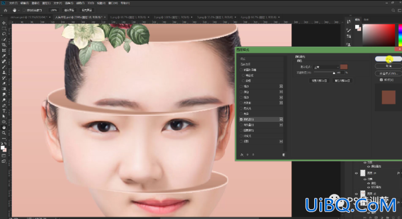Open the Edit (编辑) menu
The width and height of the screenshot is (402, 219).
coord(25,3)
